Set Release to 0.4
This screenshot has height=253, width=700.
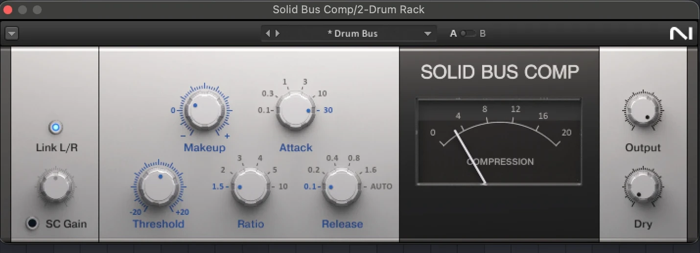332,158
